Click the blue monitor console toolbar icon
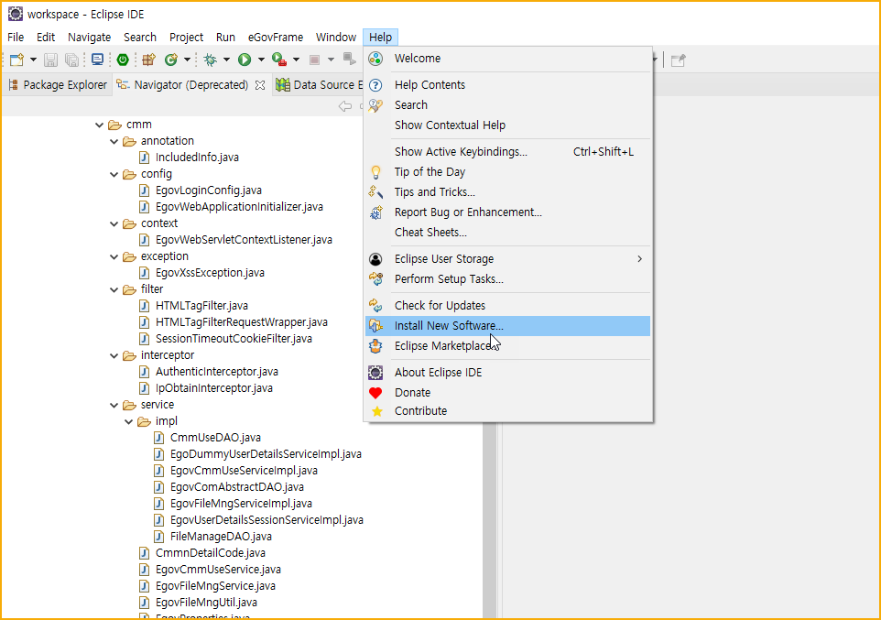The width and height of the screenshot is (881, 620). [98, 59]
